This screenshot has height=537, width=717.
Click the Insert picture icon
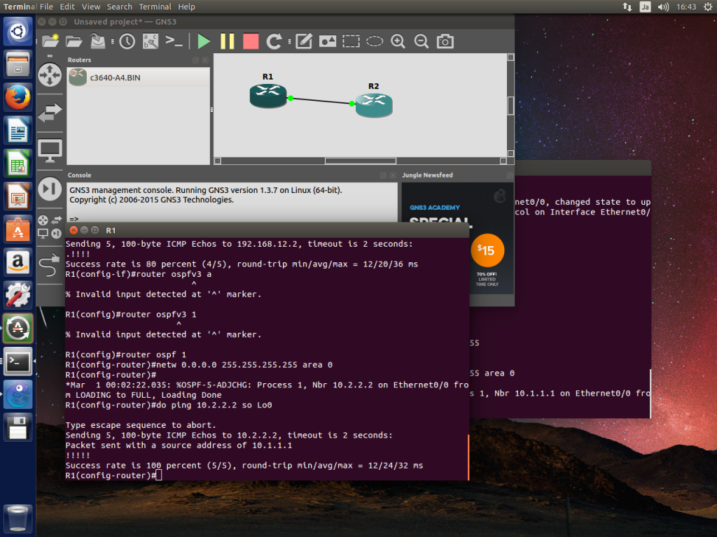(x=328, y=41)
